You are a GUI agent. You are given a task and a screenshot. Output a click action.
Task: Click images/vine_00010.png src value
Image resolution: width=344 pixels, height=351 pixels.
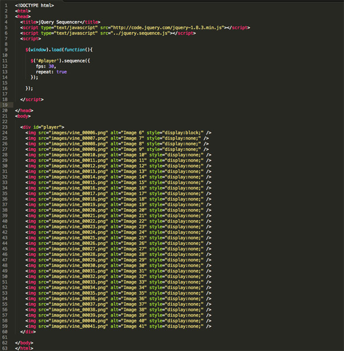pos(78,155)
